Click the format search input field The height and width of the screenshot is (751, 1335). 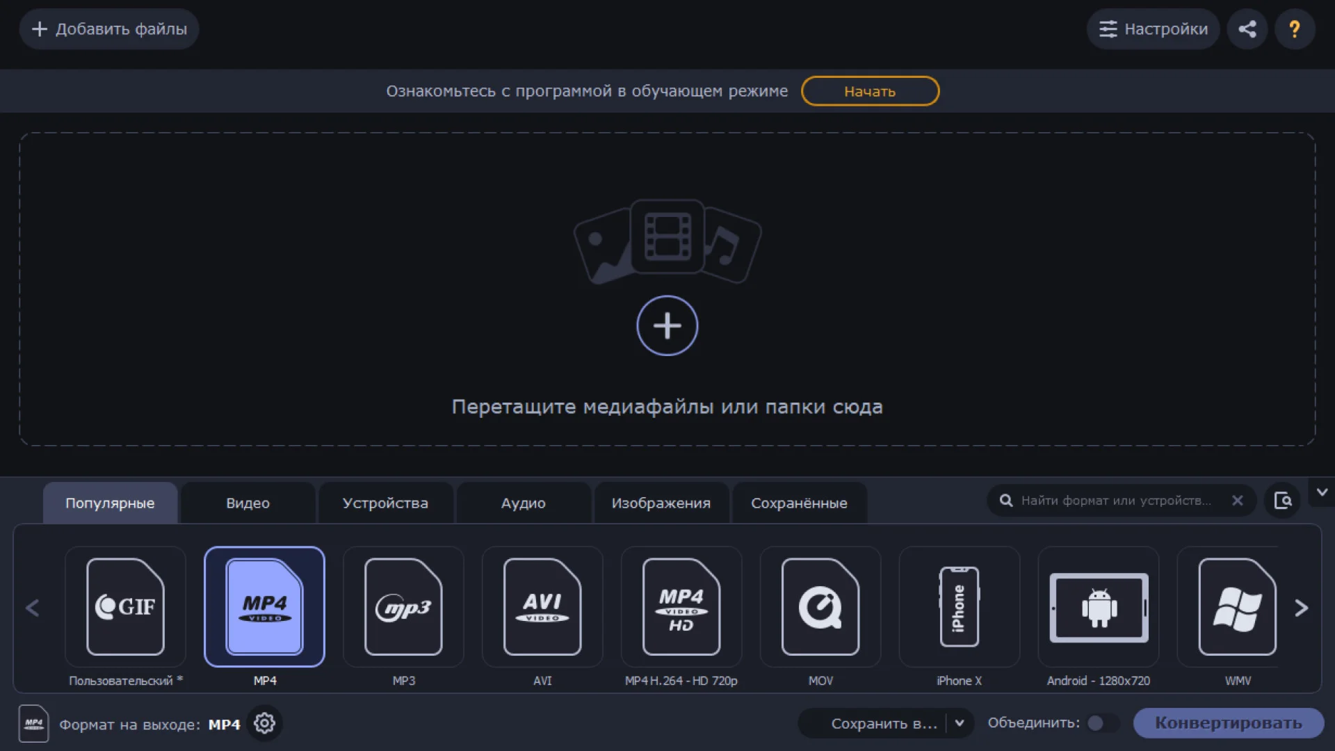(x=1116, y=501)
